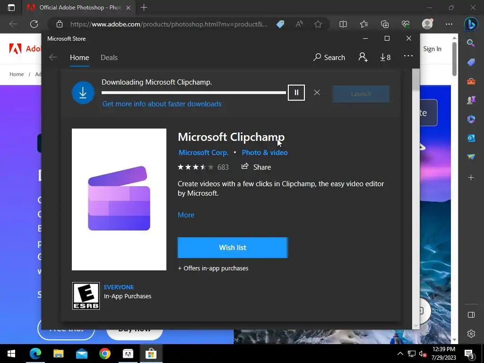The image size is (484, 363).
Task: Click the download progress bar
Action: [x=193, y=93]
